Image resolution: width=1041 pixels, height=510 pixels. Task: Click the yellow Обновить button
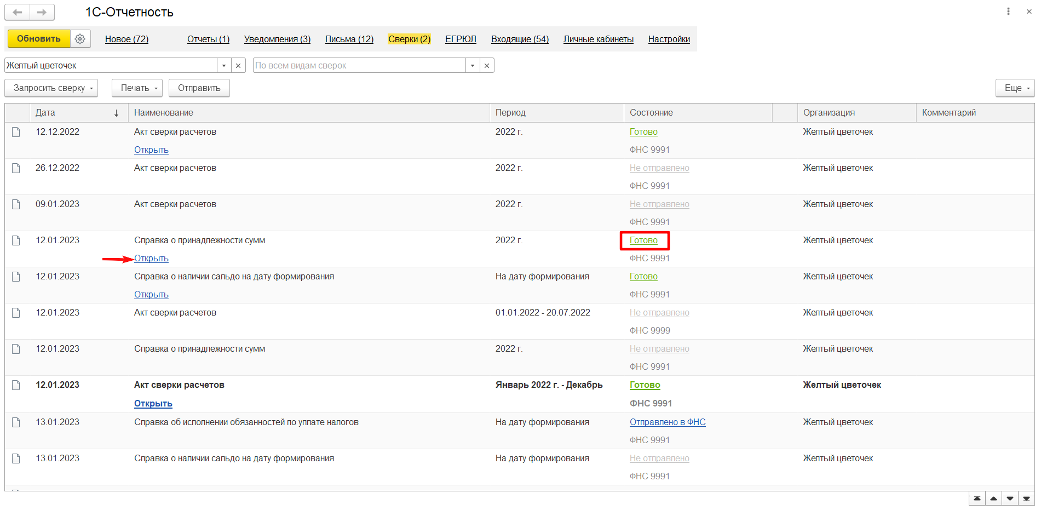(x=39, y=39)
